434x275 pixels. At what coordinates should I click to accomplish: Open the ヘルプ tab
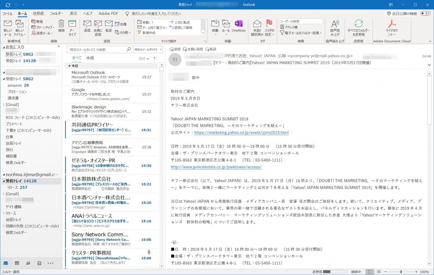point(88,13)
